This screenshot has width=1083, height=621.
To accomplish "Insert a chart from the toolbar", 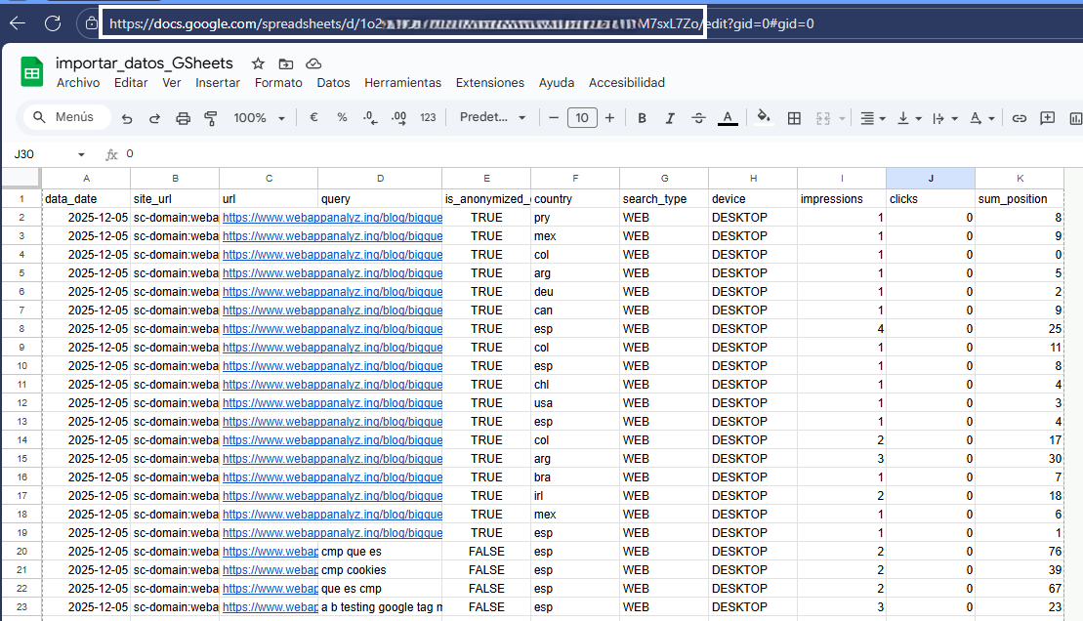I will (1075, 118).
